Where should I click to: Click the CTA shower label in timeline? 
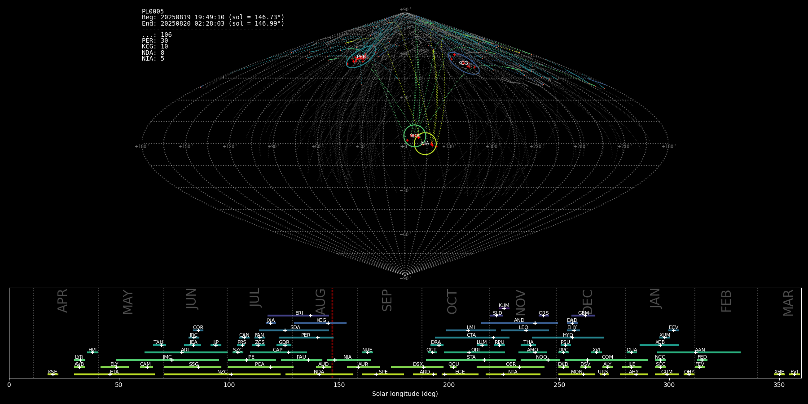(x=471, y=335)
